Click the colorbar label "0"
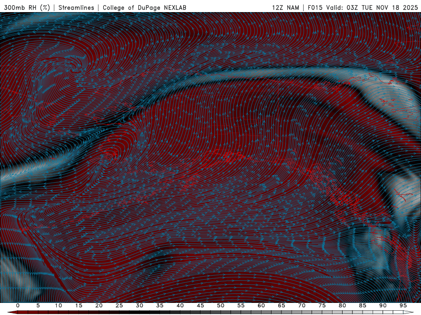Screen dimensions: 421x315 click(x=18, y=306)
